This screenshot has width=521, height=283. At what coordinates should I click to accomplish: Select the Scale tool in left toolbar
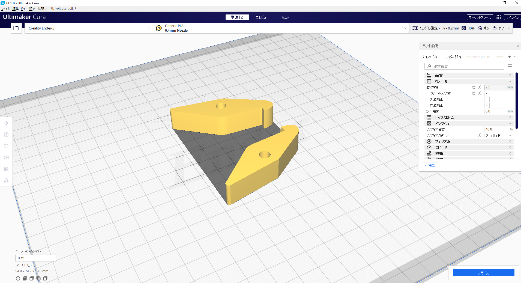coord(6,135)
